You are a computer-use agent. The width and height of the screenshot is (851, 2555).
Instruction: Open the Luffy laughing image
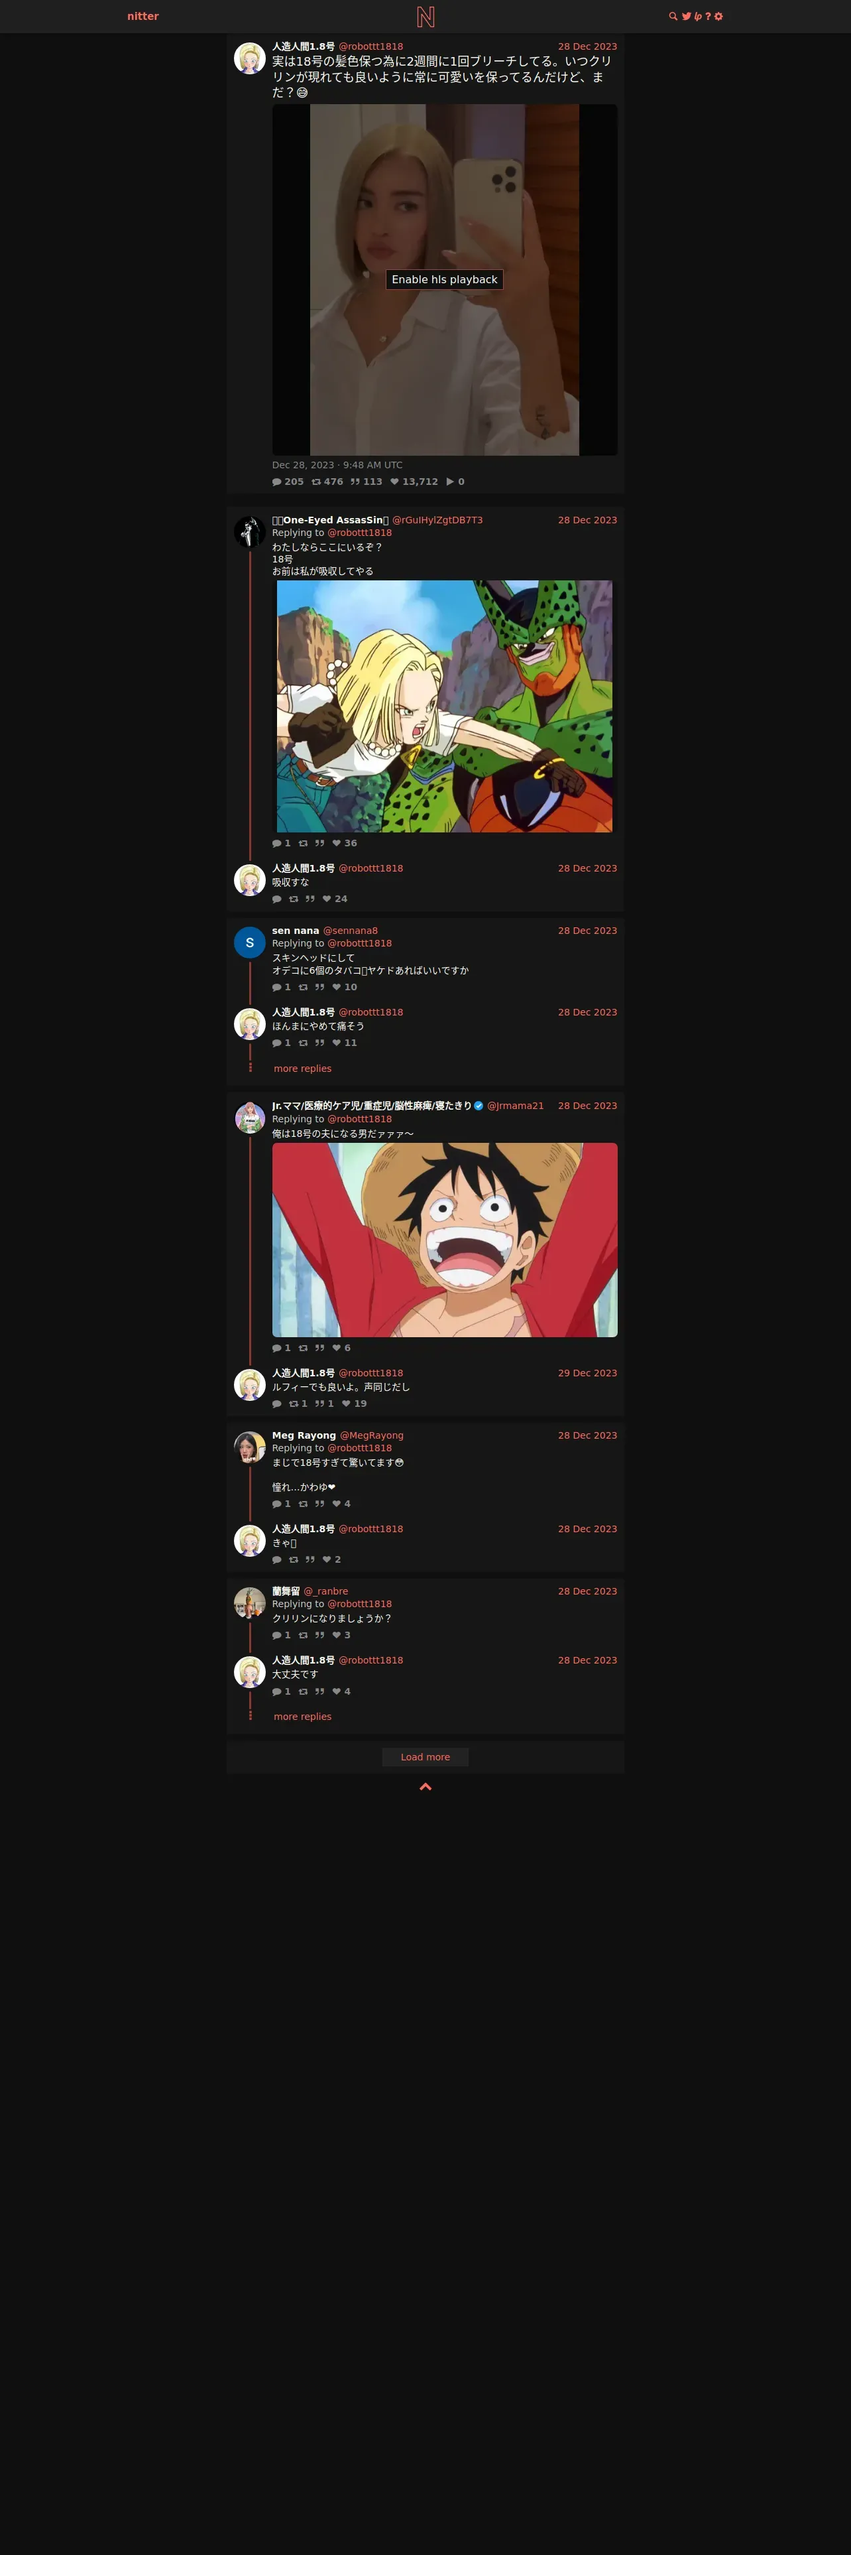445,1240
